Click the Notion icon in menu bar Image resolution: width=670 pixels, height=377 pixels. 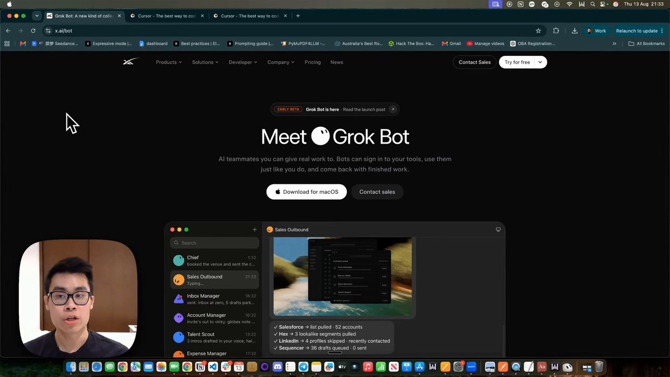[520, 4]
